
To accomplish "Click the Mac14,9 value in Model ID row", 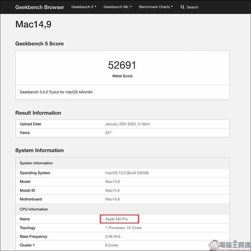I will (112, 191).
